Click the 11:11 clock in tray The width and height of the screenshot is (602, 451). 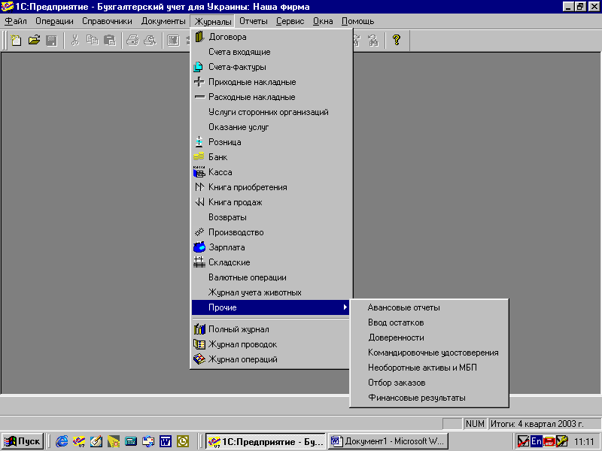pyautogui.click(x=585, y=441)
